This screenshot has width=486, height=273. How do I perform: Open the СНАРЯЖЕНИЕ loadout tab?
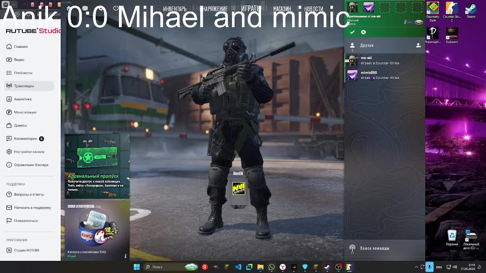coord(214,9)
